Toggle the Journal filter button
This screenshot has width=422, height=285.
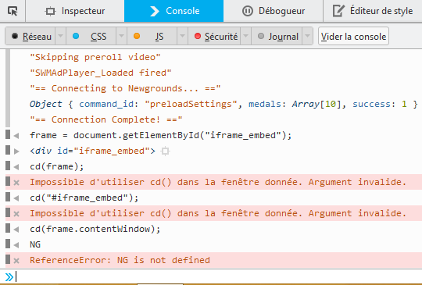pos(277,36)
